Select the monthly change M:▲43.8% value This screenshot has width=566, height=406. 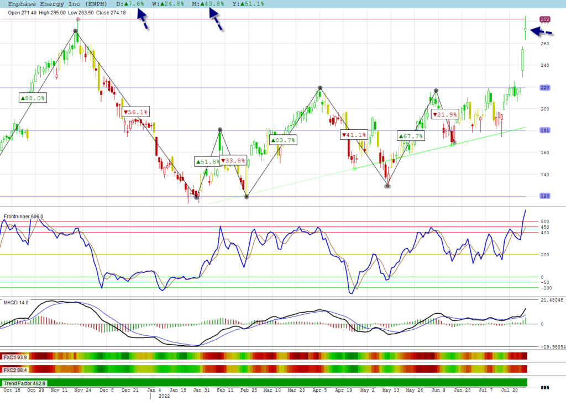click(208, 4)
